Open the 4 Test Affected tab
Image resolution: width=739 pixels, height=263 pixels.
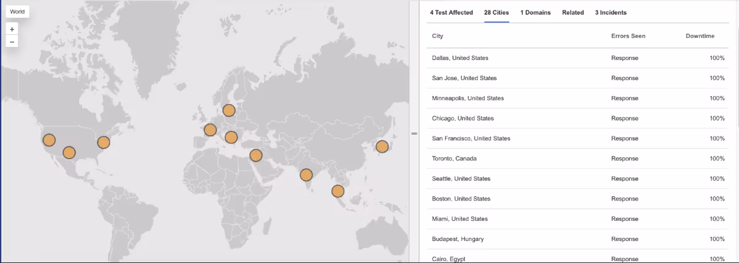pyautogui.click(x=451, y=12)
